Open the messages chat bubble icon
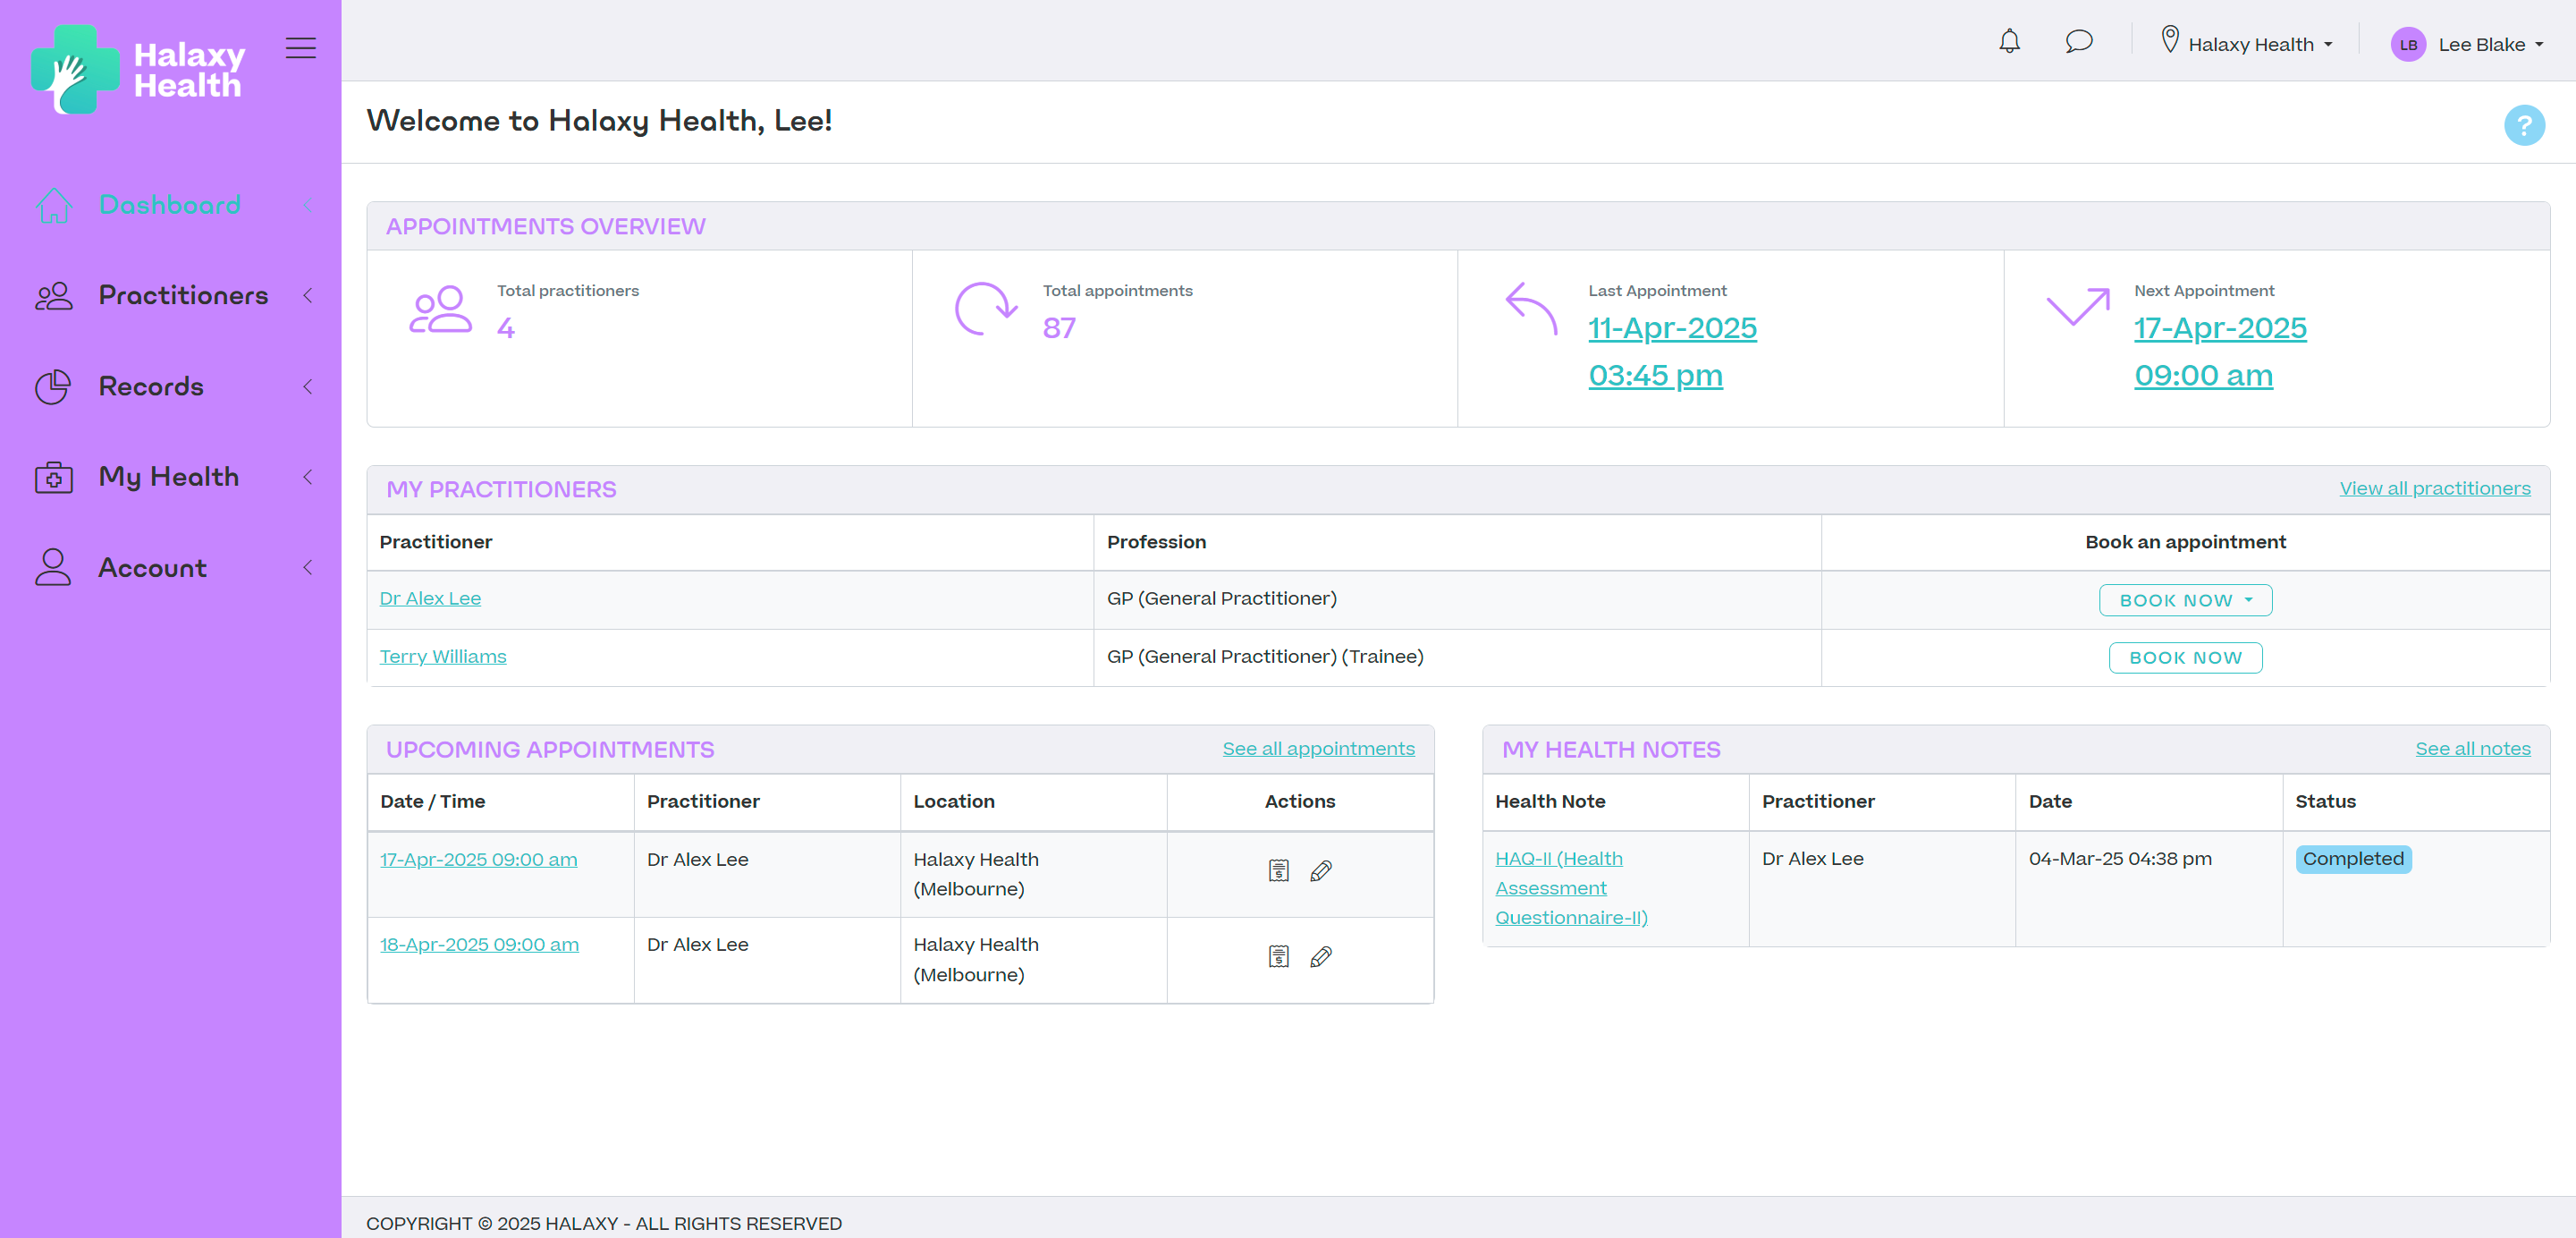This screenshot has height=1238, width=2576. tap(2079, 42)
